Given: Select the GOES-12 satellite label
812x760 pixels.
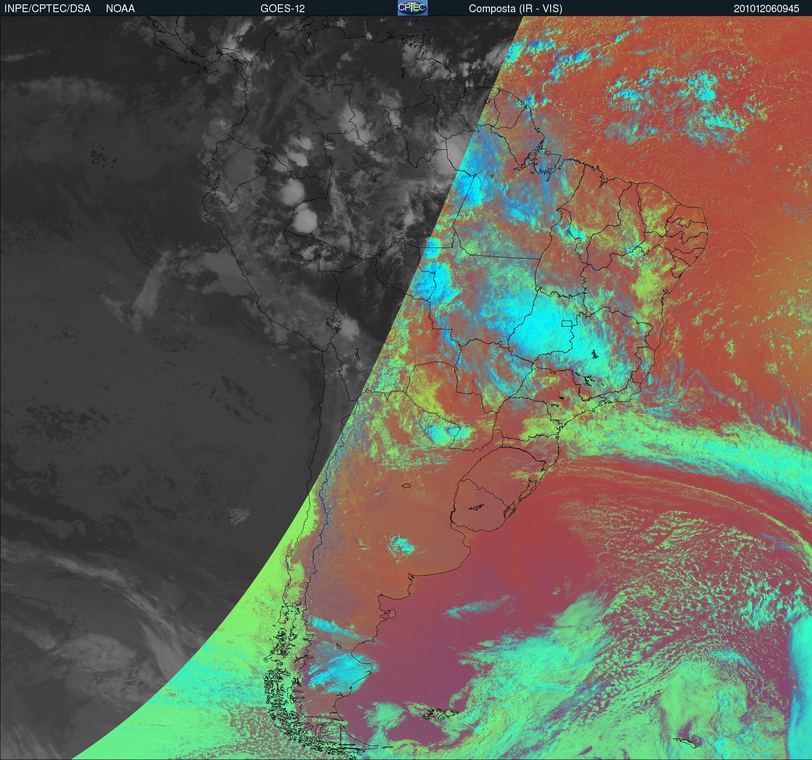Looking at the screenshot, I should pos(282,8).
